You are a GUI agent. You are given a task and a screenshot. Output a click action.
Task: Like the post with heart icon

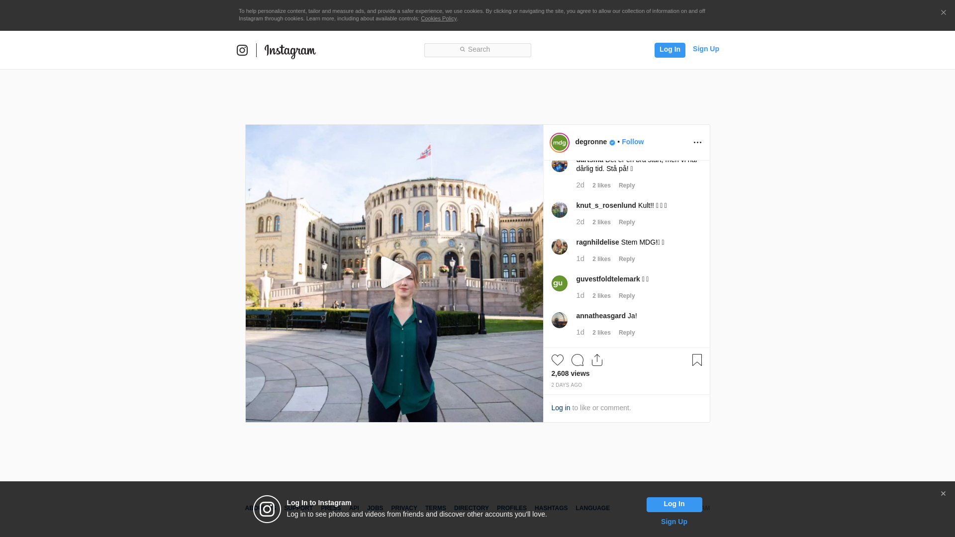pyautogui.click(x=558, y=360)
